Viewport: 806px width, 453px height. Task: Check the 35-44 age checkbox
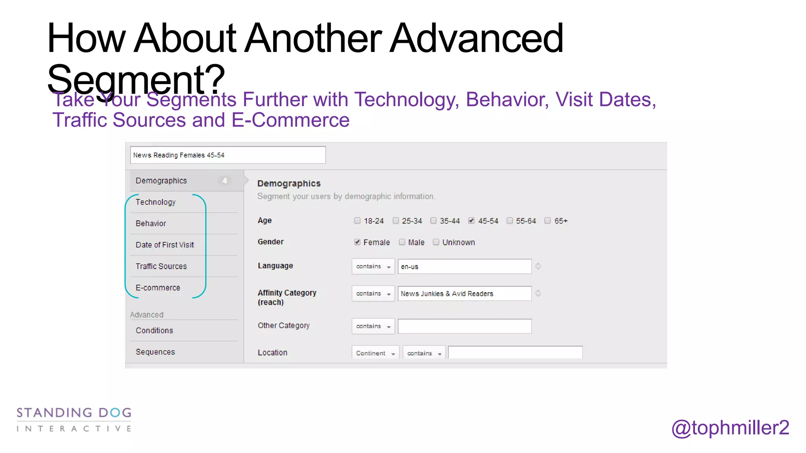433,221
